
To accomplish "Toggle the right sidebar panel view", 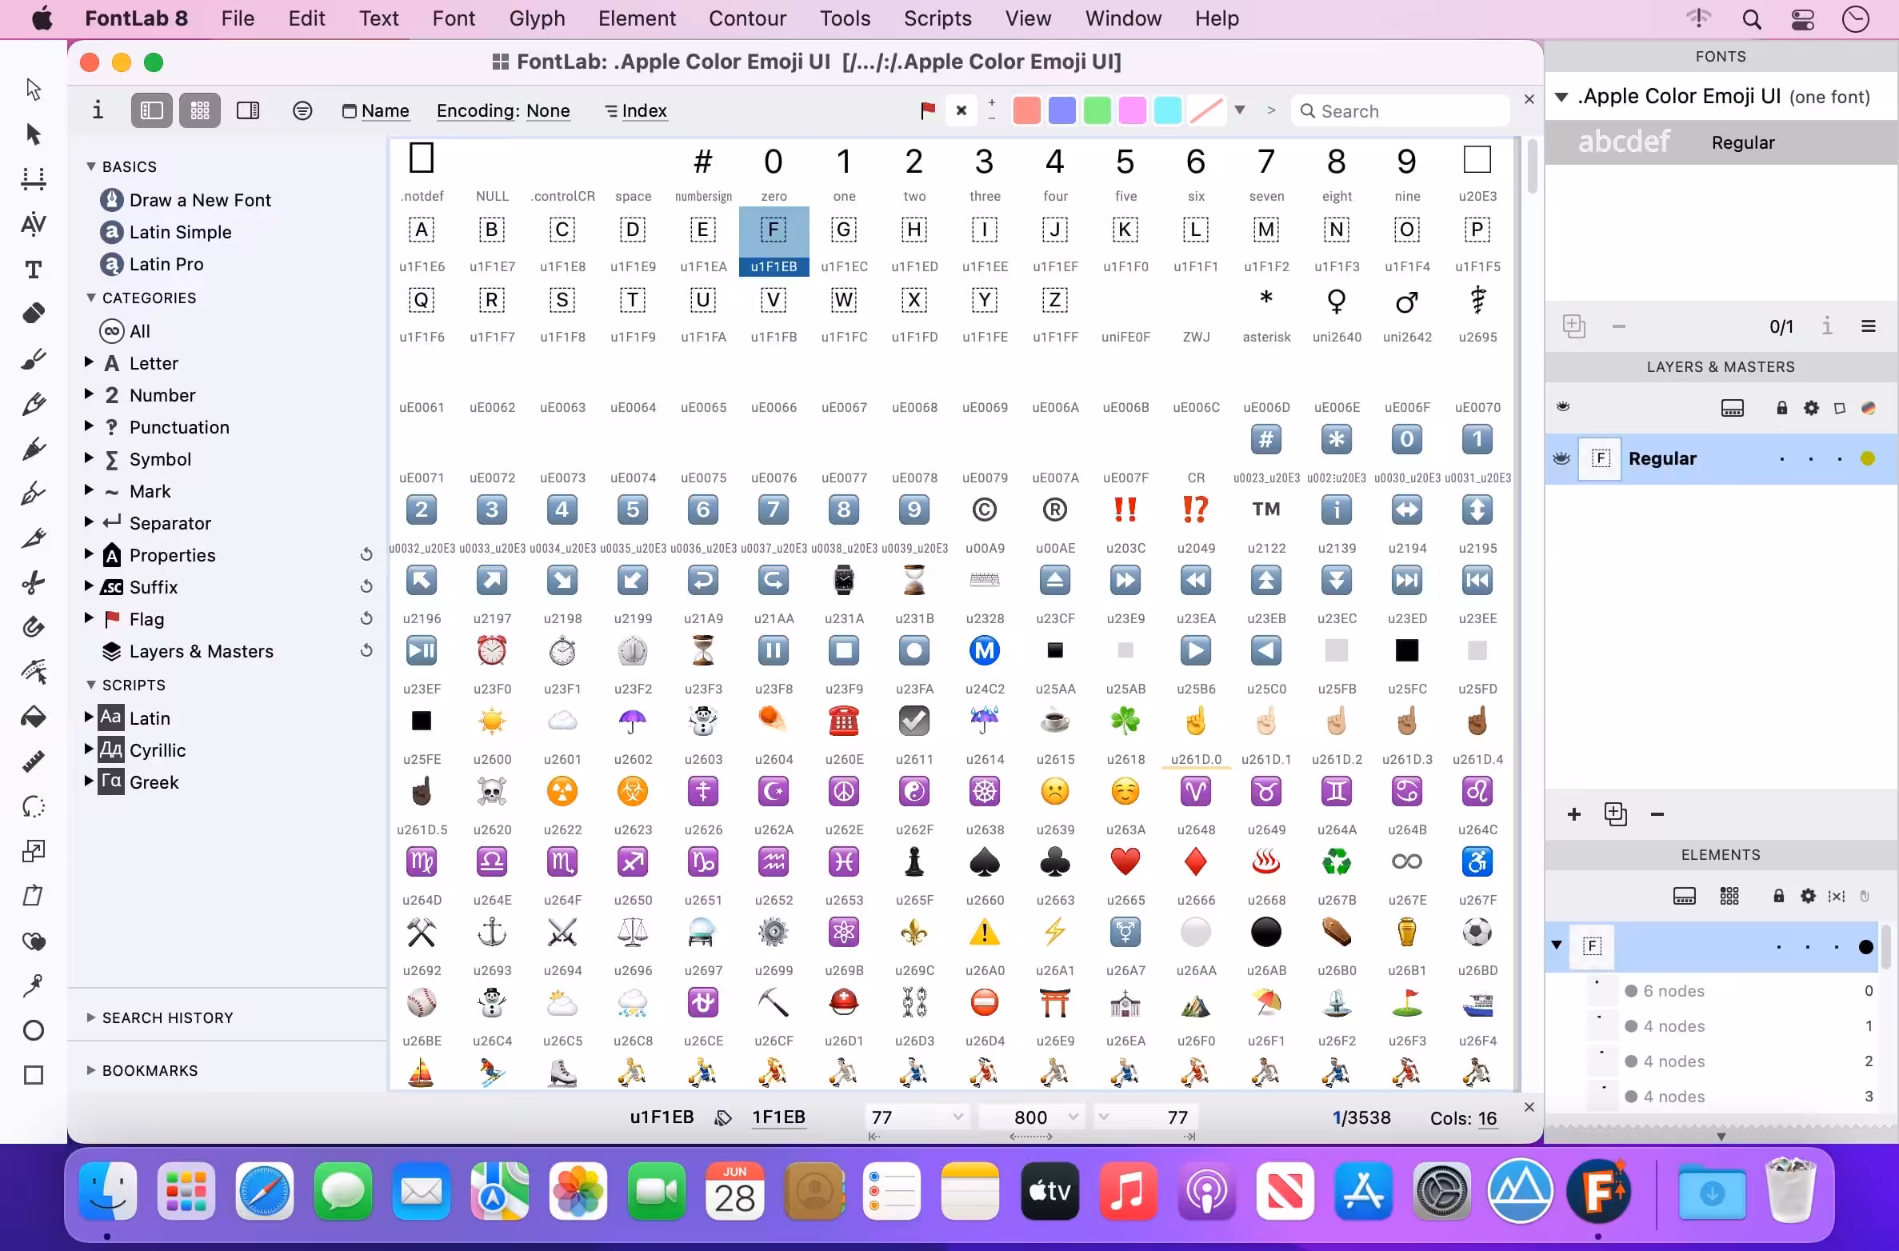I will (x=248, y=110).
